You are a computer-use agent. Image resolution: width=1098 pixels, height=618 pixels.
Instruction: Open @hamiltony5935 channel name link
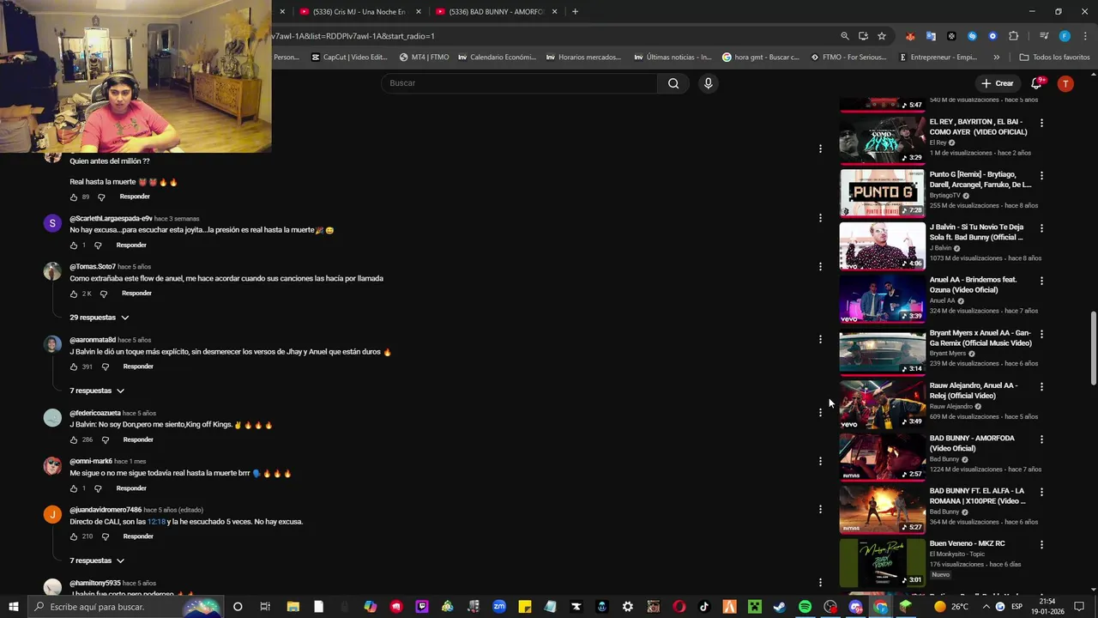[x=95, y=584]
